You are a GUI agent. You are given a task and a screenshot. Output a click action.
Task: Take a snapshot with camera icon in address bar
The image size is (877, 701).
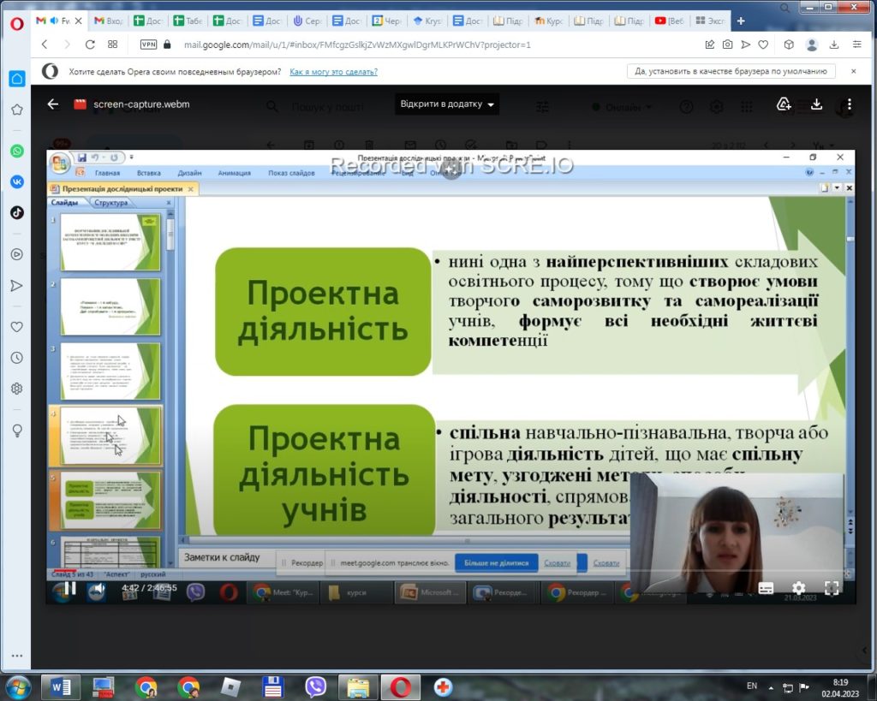[727, 45]
